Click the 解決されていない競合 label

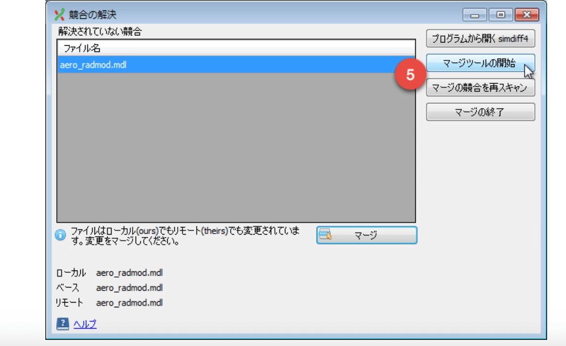tap(100, 32)
